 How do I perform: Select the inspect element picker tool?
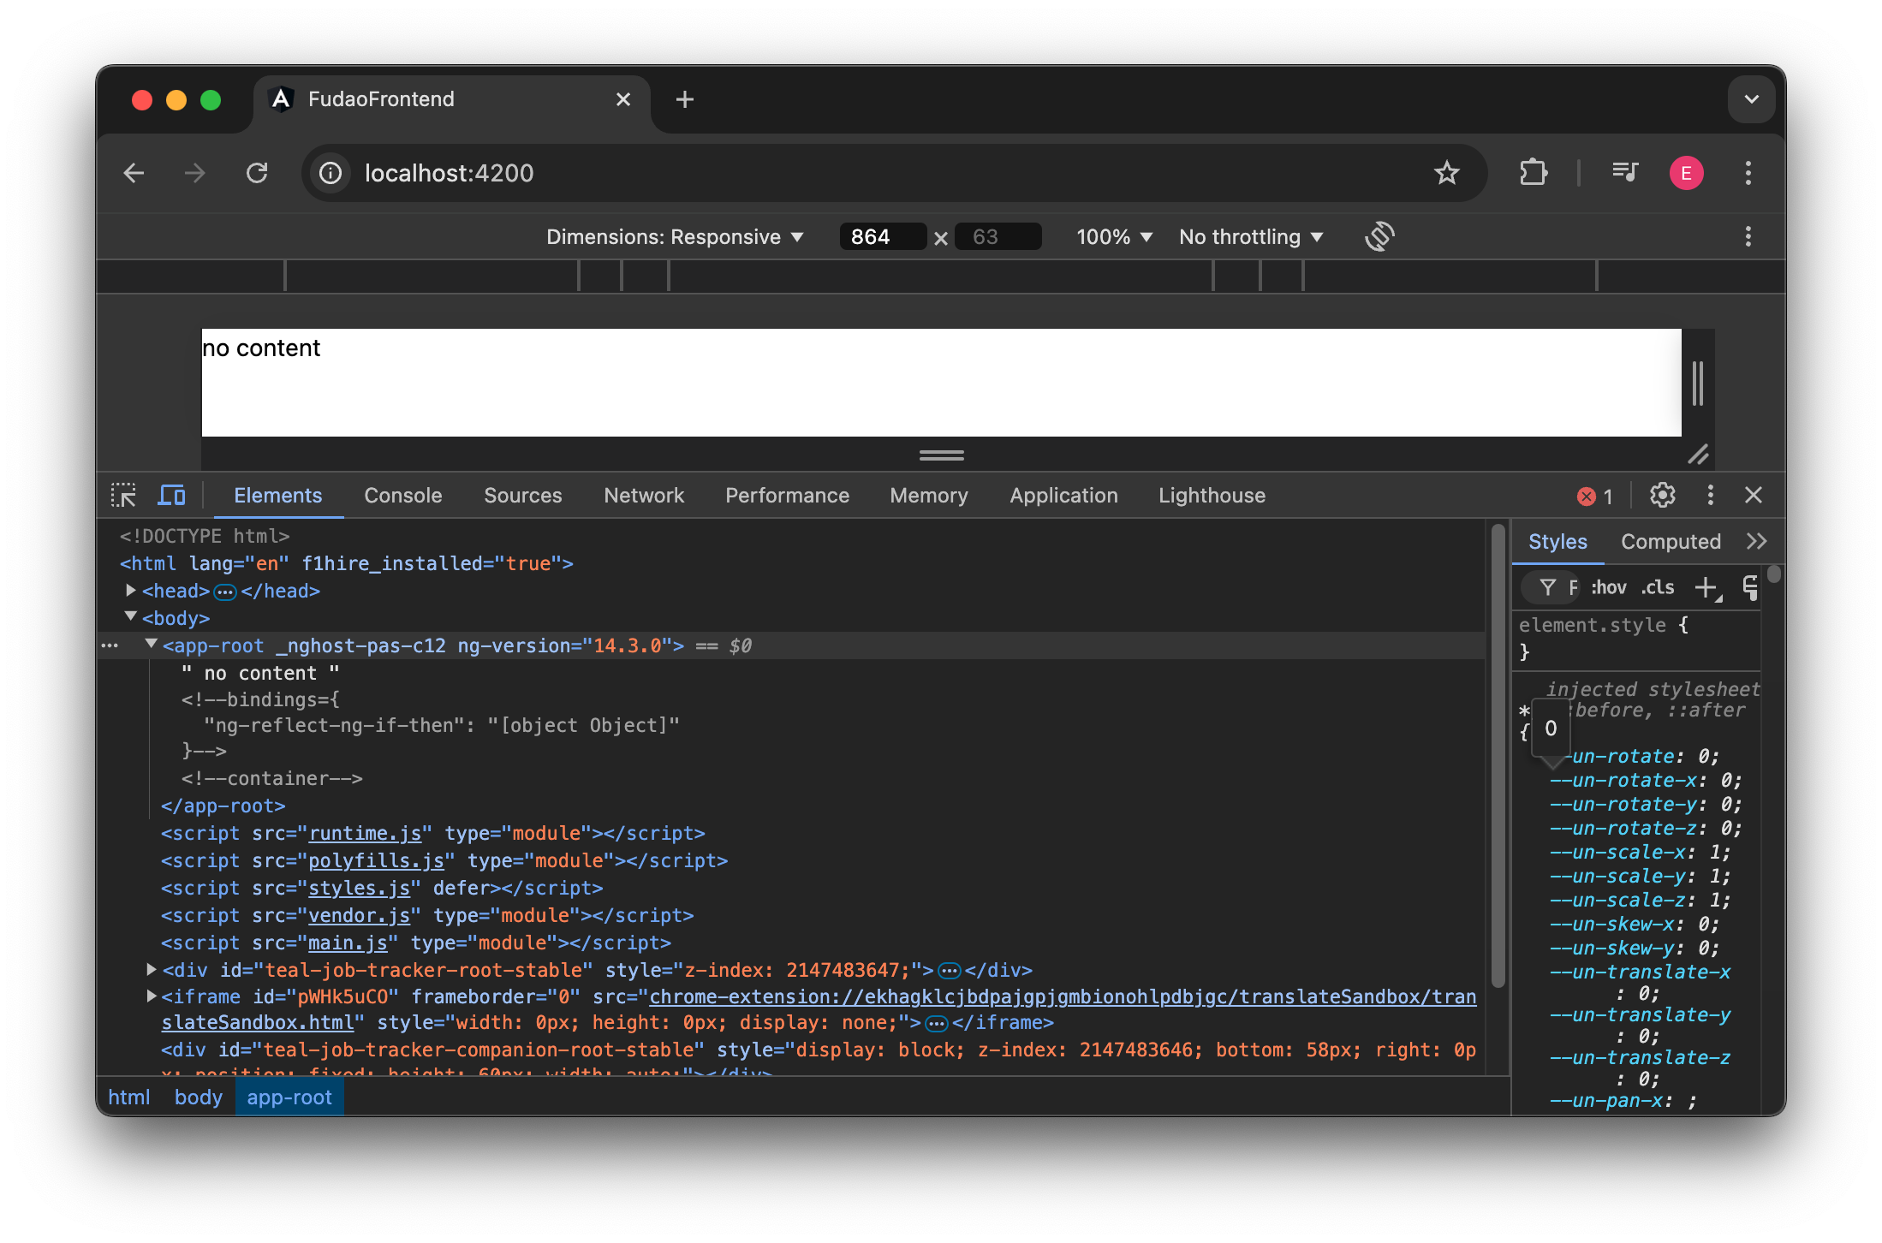click(123, 495)
